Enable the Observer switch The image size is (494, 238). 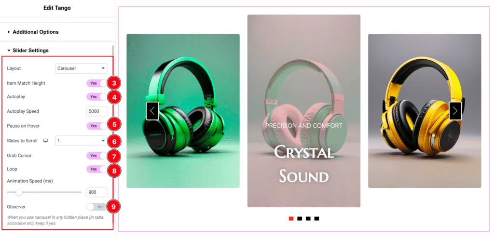(96, 207)
